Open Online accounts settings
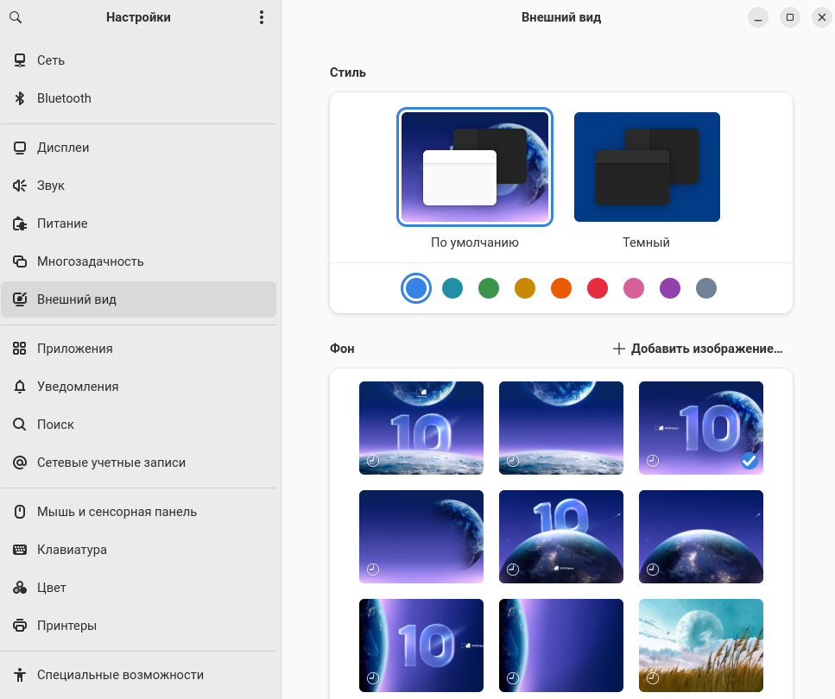Image resolution: width=835 pixels, height=699 pixels. 111,463
